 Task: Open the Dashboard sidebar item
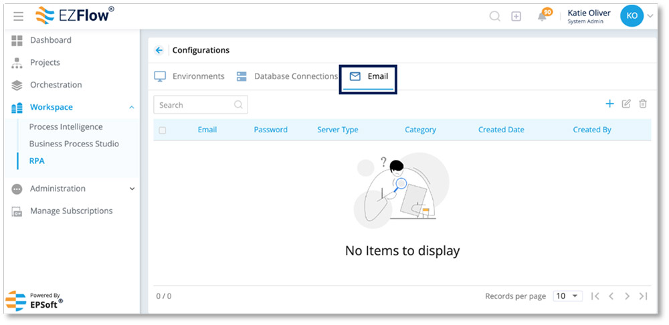coord(51,40)
